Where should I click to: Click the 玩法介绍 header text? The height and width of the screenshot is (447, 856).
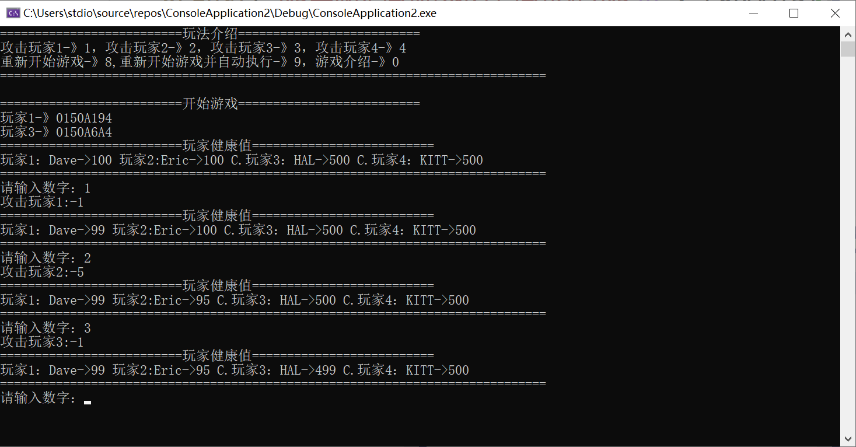(210, 34)
